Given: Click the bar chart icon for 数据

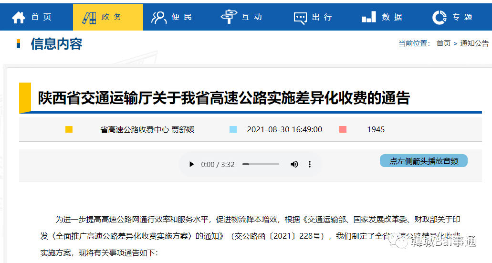Looking at the screenshot, I should point(369,17).
